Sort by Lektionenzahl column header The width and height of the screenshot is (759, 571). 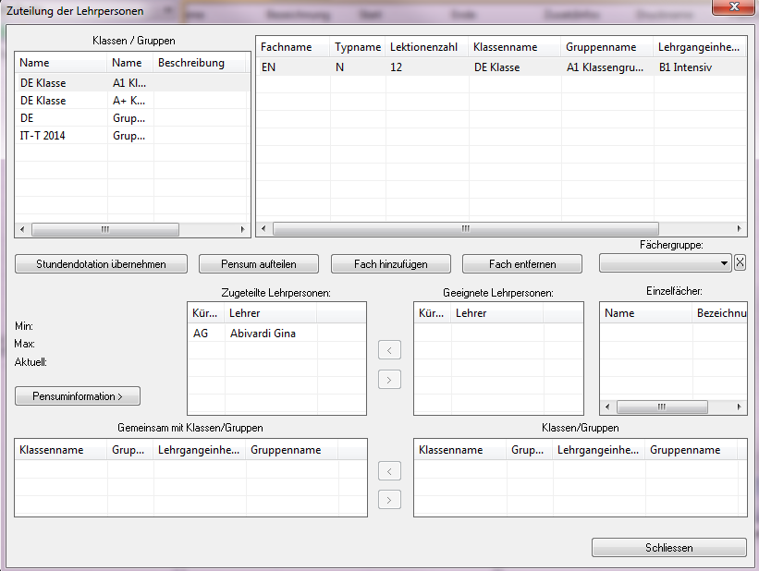[424, 46]
